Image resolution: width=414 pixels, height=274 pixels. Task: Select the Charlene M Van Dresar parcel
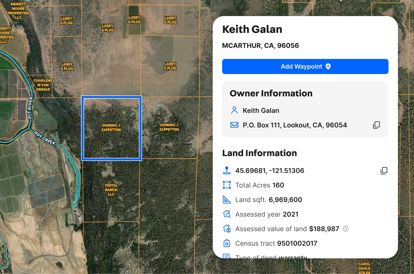[43, 85]
